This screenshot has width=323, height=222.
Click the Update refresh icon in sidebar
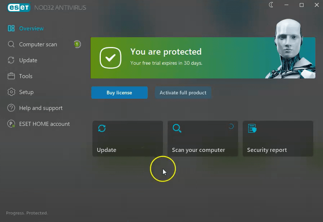[x=11, y=60]
